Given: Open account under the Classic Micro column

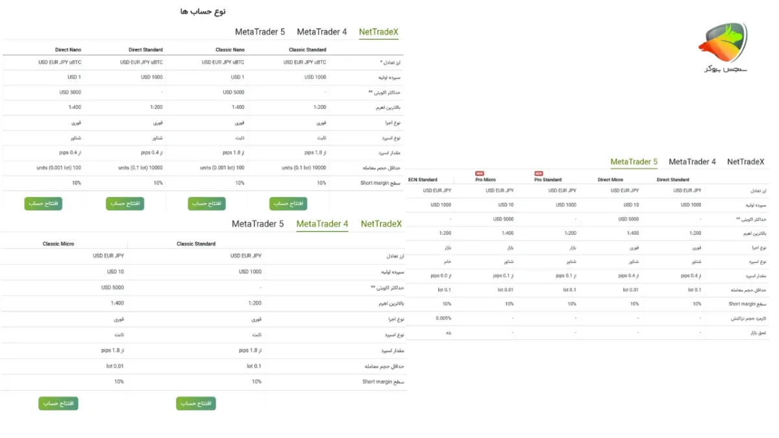Looking at the screenshot, I should 58,404.
